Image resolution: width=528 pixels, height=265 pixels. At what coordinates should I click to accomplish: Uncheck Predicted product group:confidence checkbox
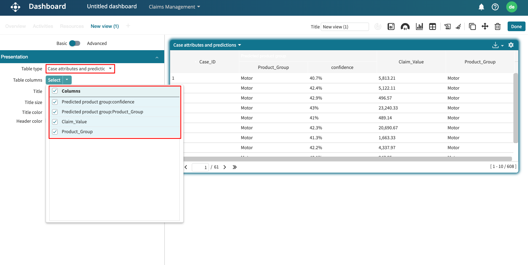coord(55,102)
